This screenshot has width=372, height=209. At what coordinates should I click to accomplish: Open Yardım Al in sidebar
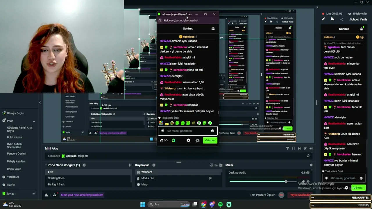tap(10, 177)
